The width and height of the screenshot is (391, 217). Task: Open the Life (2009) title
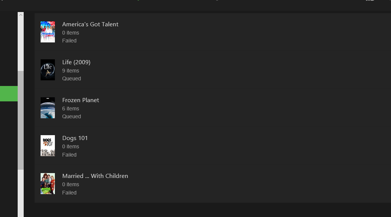coord(76,62)
